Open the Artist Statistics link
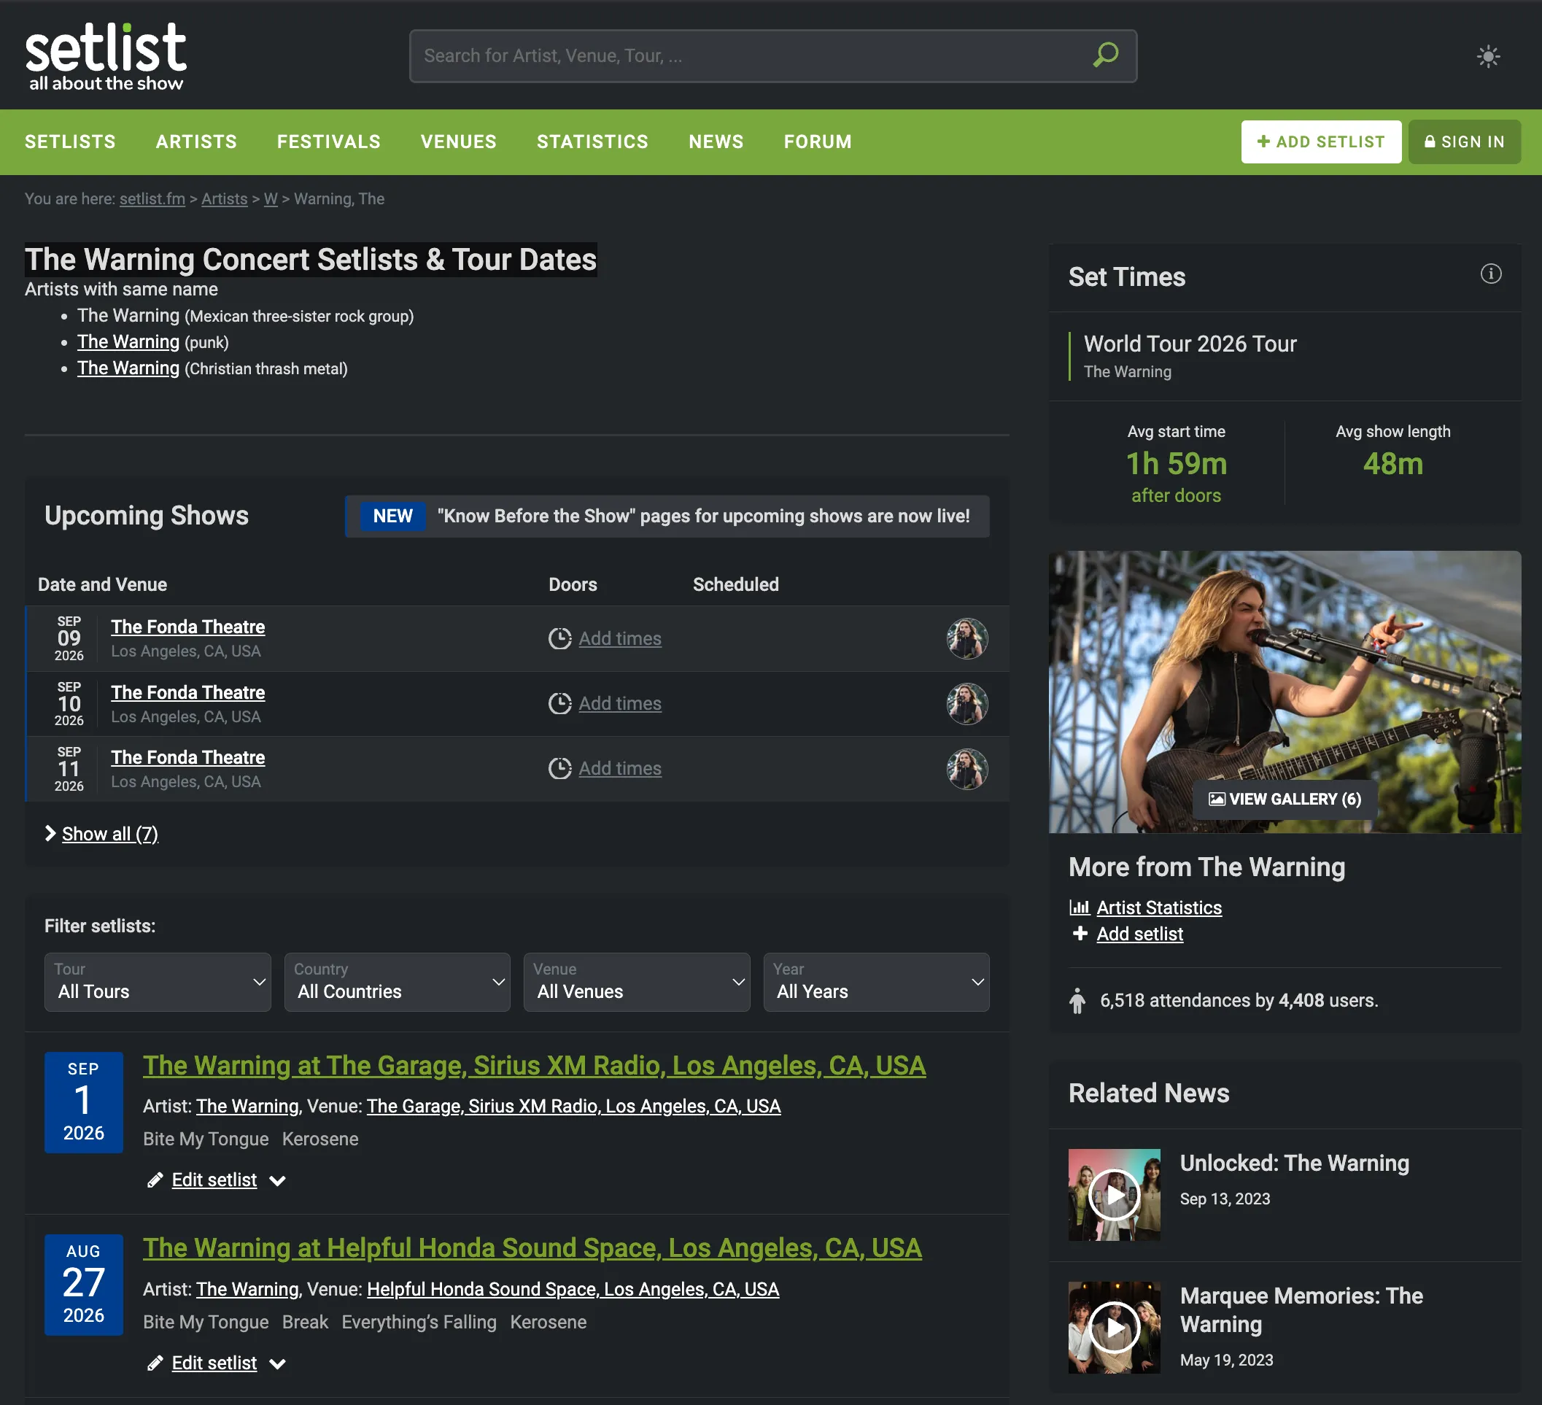The height and width of the screenshot is (1405, 1542). 1159,908
